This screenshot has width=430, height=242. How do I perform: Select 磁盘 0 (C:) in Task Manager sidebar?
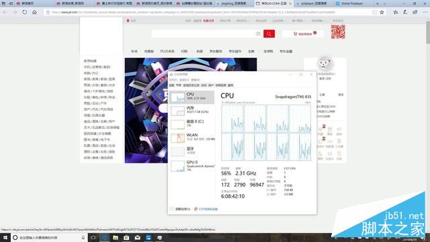(x=191, y=124)
